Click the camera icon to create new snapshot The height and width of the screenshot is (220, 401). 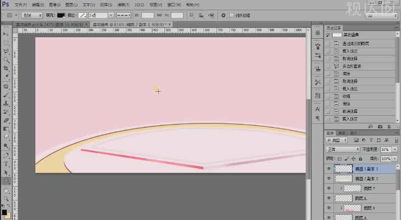(x=380, y=126)
